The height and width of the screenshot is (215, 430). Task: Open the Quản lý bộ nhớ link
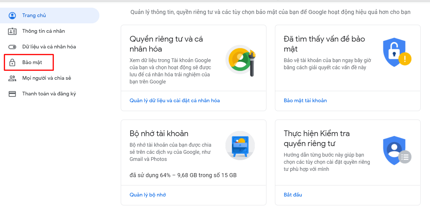coord(148,195)
